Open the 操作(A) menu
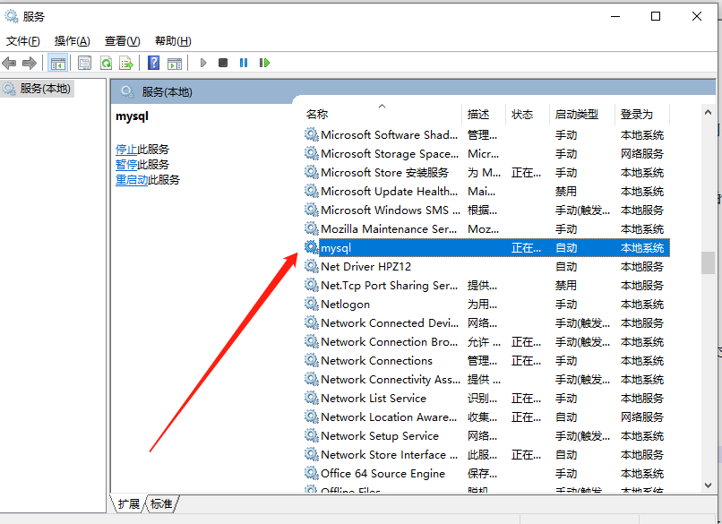This screenshot has height=524, width=722. point(72,41)
